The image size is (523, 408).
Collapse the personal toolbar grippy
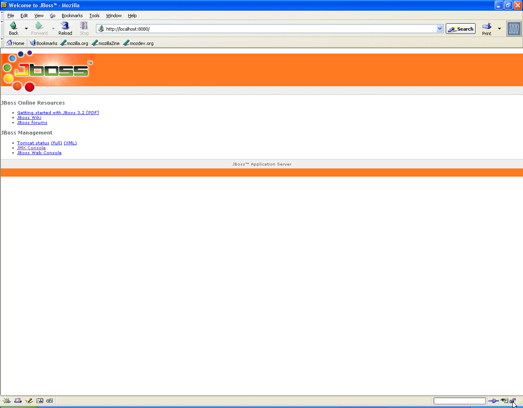2,43
